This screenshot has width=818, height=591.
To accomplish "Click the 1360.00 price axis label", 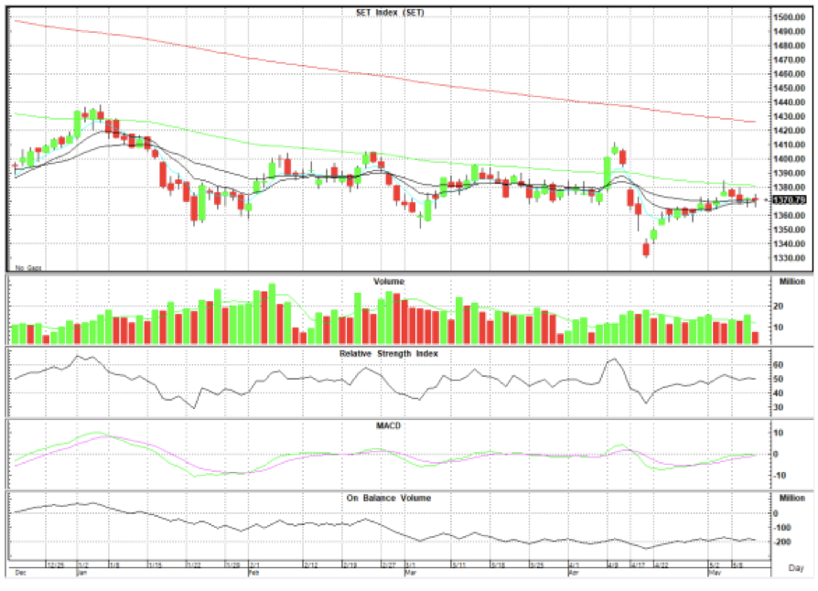I will [x=790, y=215].
